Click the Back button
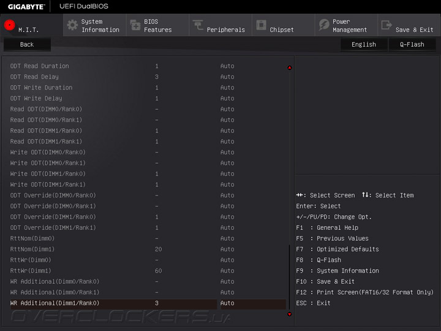441x331 pixels. pyautogui.click(x=27, y=45)
